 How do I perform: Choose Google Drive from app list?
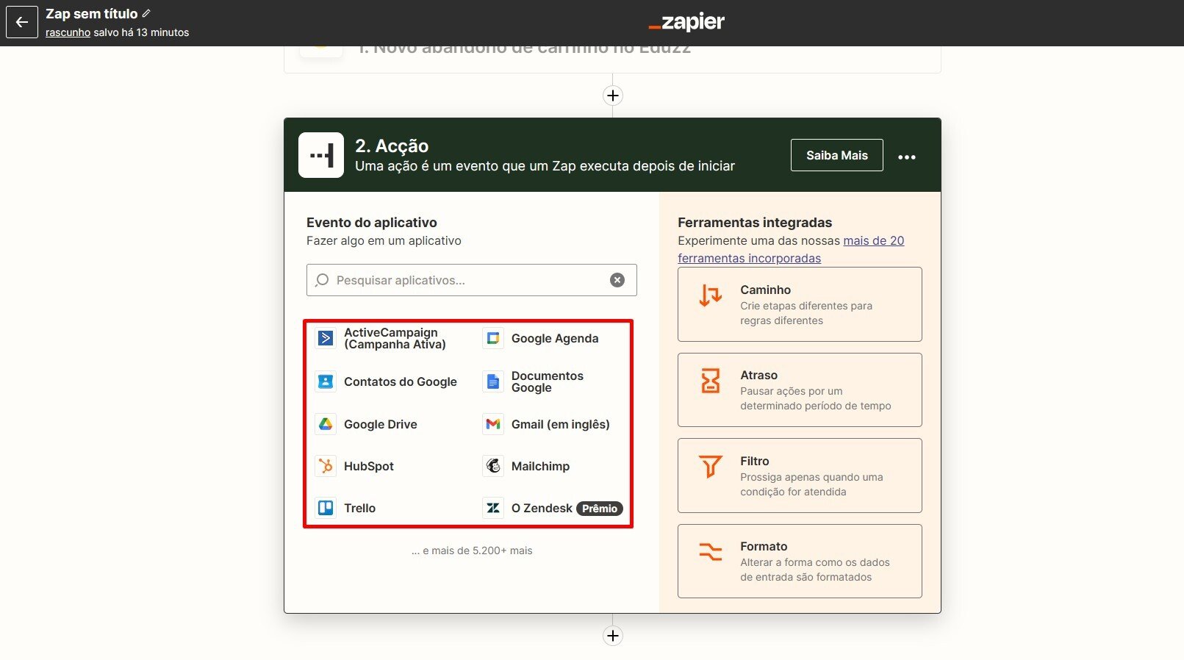click(380, 424)
